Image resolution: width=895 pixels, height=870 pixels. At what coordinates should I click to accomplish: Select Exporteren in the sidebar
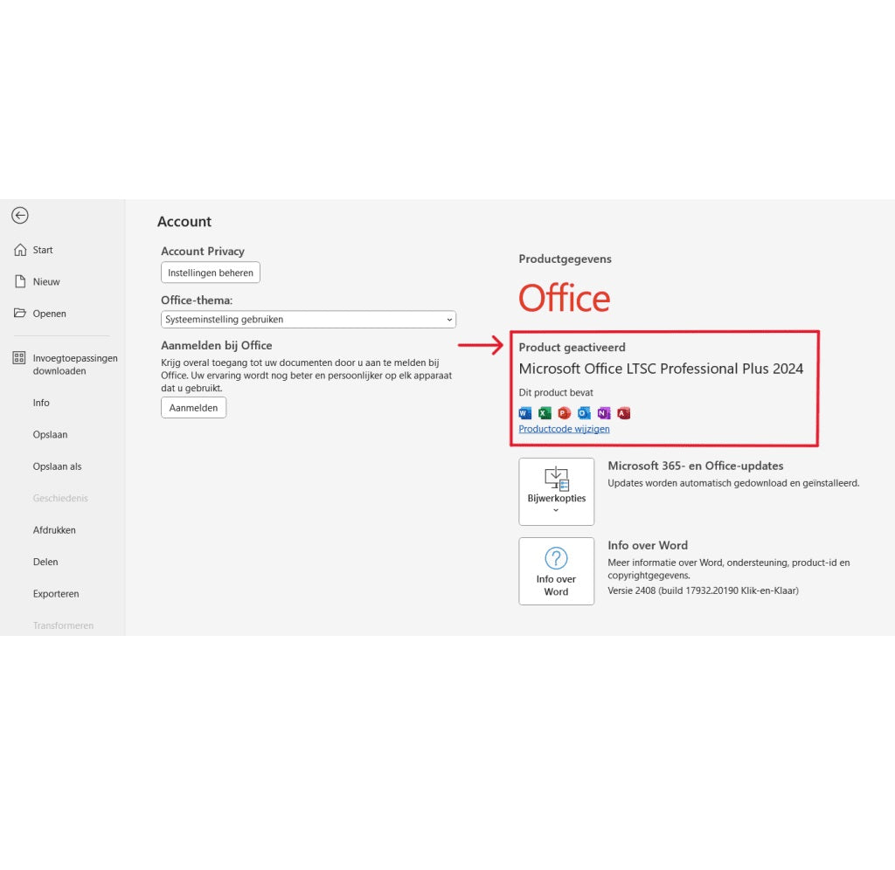pyautogui.click(x=56, y=594)
